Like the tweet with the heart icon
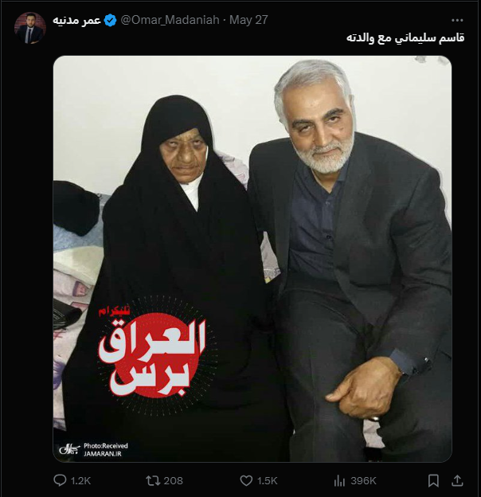Screen dimensions: 481x497 coord(246,481)
